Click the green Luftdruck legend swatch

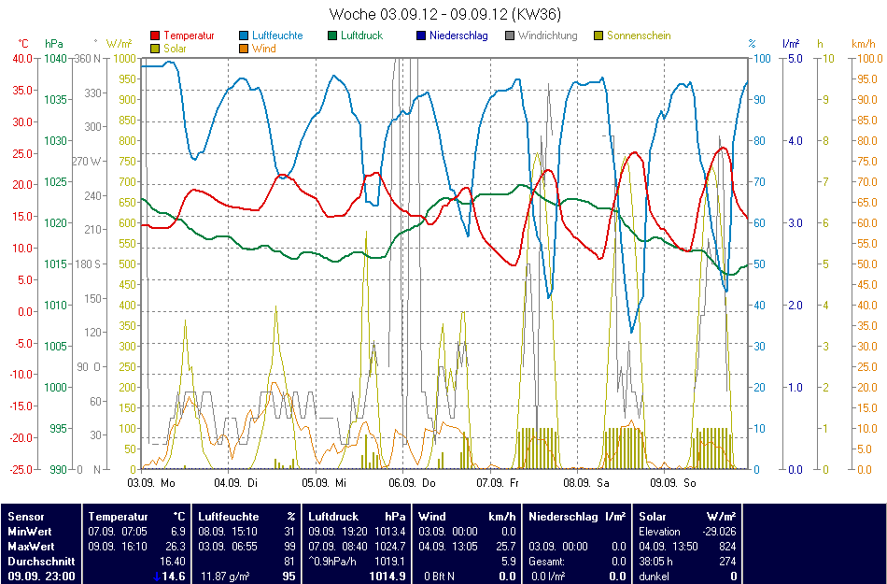click(x=332, y=36)
